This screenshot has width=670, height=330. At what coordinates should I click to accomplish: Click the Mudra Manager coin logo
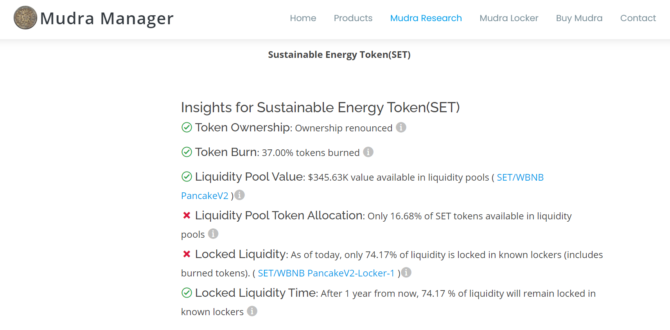click(25, 18)
